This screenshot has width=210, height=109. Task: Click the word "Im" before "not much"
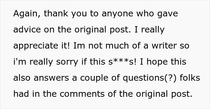pyautogui.click(x=79, y=46)
